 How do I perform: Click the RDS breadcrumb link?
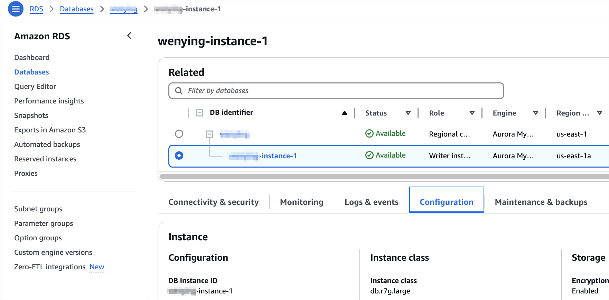36,9
